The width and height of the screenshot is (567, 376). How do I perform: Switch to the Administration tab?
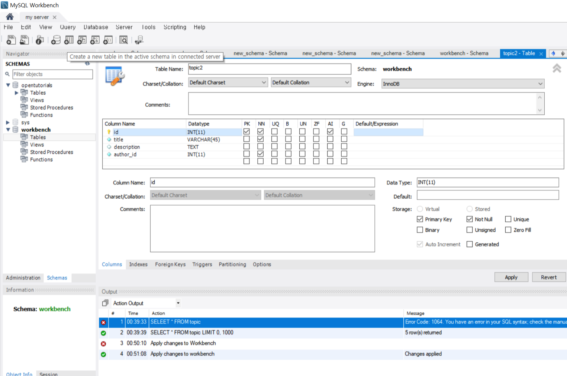pyautogui.click(x=23, y=278)
